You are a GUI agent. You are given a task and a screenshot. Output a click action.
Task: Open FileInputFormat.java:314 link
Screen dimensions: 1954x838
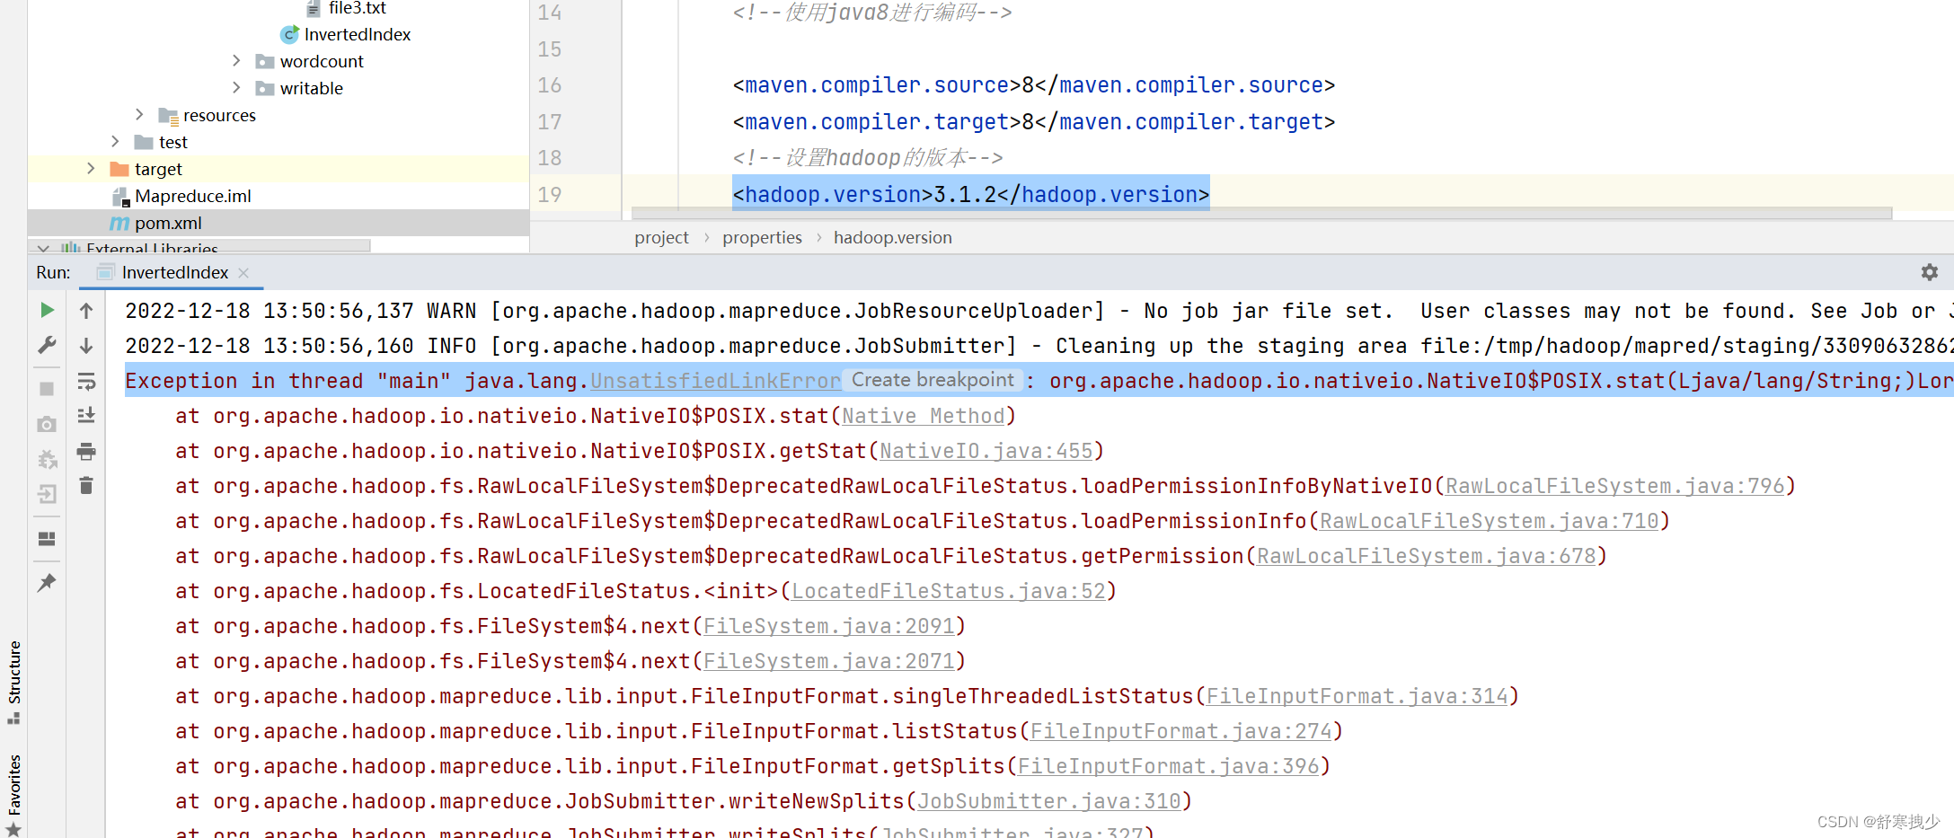[1357, 696]
